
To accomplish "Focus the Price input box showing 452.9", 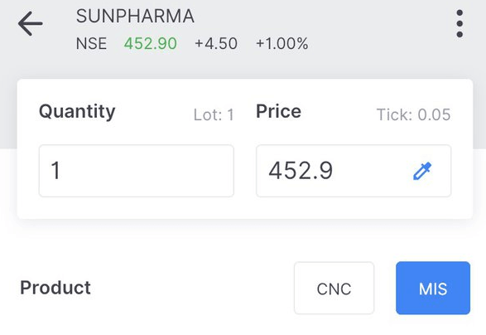I will point(354,171).
